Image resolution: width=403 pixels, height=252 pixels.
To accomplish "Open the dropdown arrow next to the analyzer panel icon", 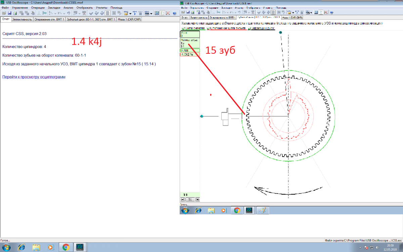I will point(151,14).
